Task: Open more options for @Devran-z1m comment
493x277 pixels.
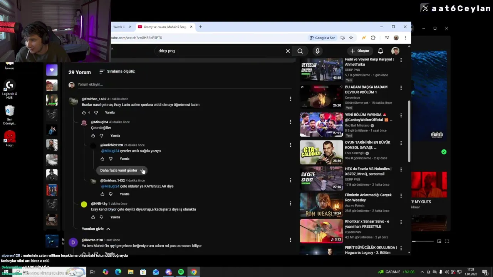Action: [290, 240]
